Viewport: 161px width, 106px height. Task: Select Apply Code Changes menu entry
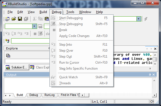pos(81,36)
